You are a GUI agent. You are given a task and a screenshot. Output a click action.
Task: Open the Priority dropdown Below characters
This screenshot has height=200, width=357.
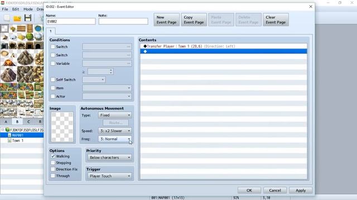pos(109,157)
